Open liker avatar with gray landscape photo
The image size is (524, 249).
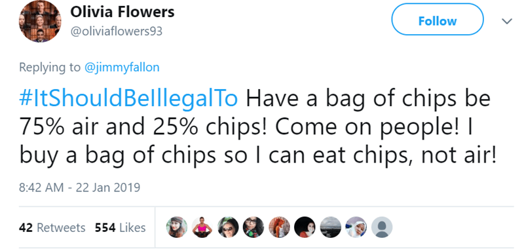pos(330,227)
